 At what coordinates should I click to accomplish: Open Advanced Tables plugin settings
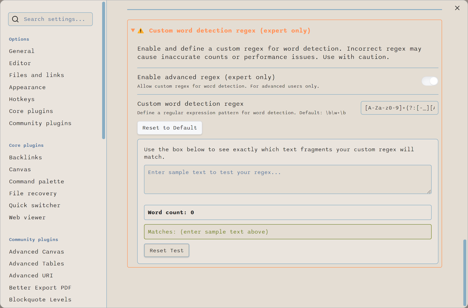37,263
